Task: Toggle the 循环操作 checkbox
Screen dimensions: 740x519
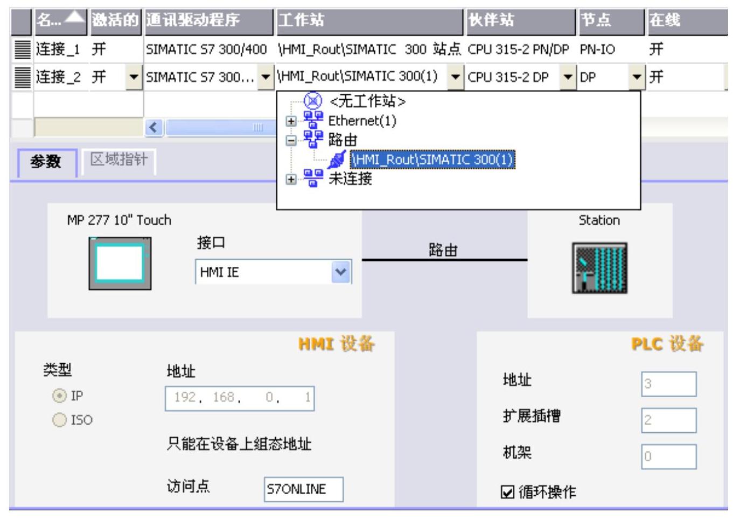Action: pos(507,492)
